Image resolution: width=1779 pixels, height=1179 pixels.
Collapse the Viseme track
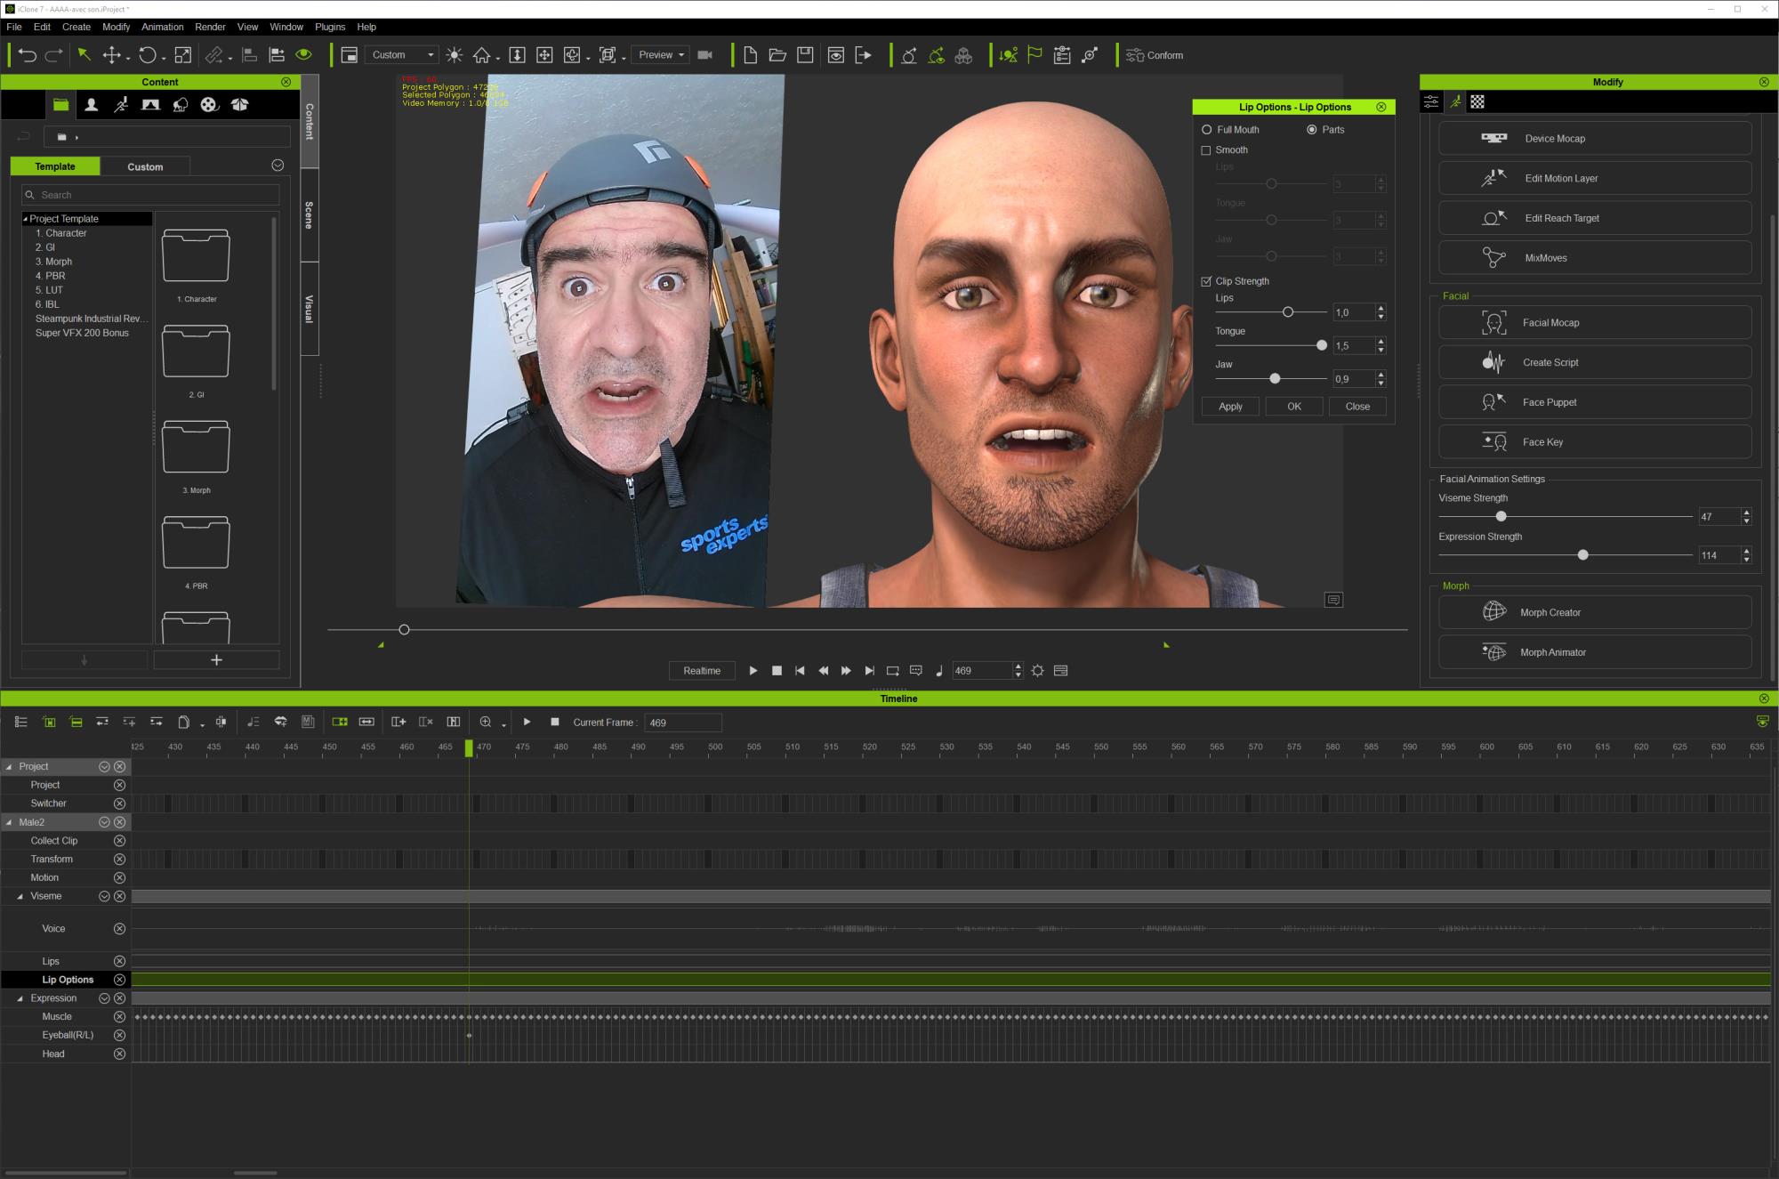[20, 896]
